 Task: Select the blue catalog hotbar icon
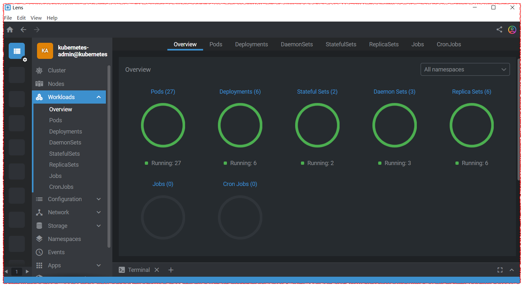17,51
